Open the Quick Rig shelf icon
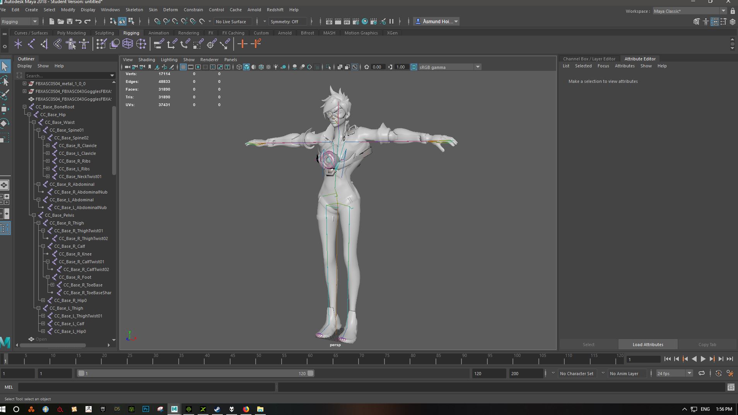738x415 pixels. point(71,44)
